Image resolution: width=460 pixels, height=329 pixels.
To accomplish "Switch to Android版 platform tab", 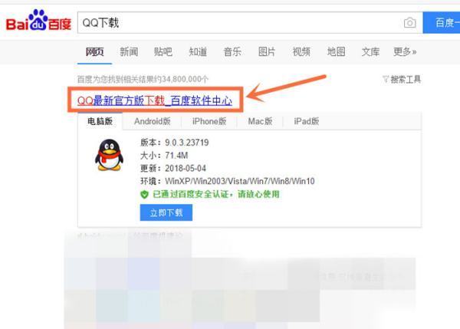I will 153,121.
